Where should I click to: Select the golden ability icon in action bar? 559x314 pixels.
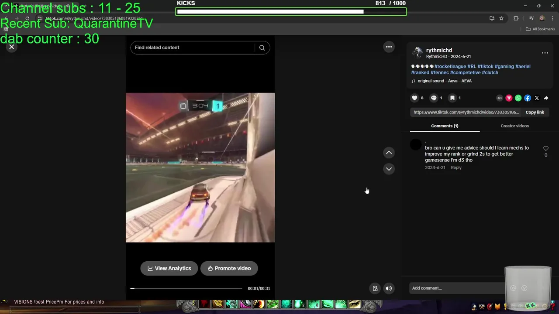(x=217, y=304)
